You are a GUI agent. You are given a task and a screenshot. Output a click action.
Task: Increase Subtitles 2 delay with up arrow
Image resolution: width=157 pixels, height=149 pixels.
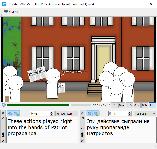[130, 112]
